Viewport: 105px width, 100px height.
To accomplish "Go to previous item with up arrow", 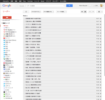I will (90, 12).
